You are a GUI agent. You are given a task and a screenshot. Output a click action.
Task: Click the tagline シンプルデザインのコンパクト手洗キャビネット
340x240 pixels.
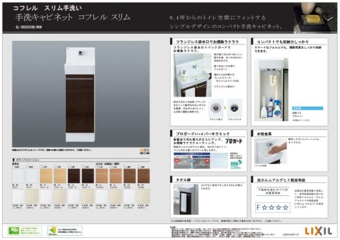227,27
